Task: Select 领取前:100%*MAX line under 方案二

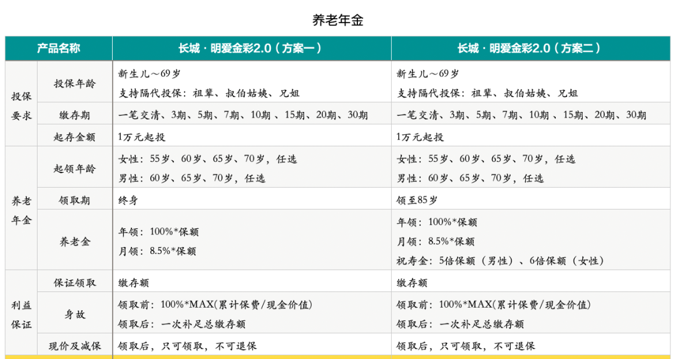Action: click(494, 305)
